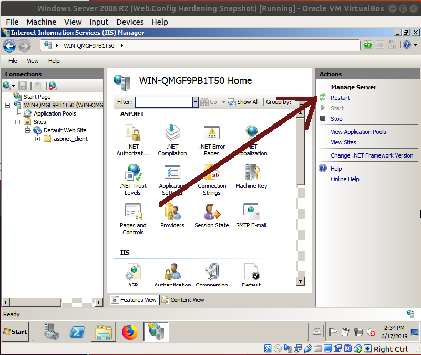Click the Connections pane scroll-right arrow
The width and height of the screenshot is (421, 355).
click(99, 302)
